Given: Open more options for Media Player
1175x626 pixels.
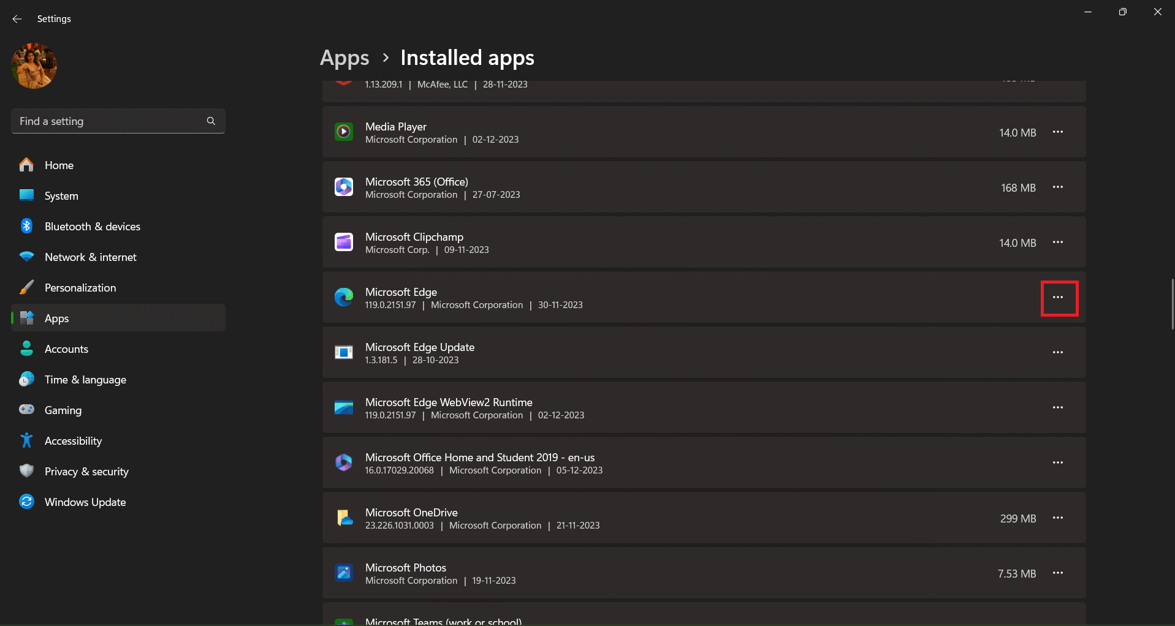Looking at the screenshot, I should (x=1058, y=132).
